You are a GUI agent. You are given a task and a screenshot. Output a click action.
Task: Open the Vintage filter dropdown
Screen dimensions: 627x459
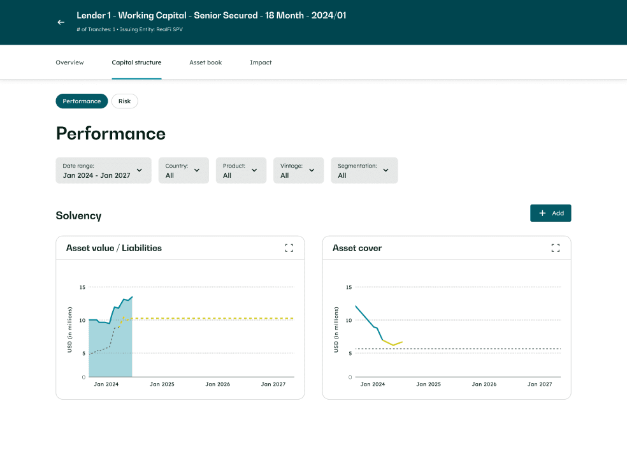(x=298, y=170)
